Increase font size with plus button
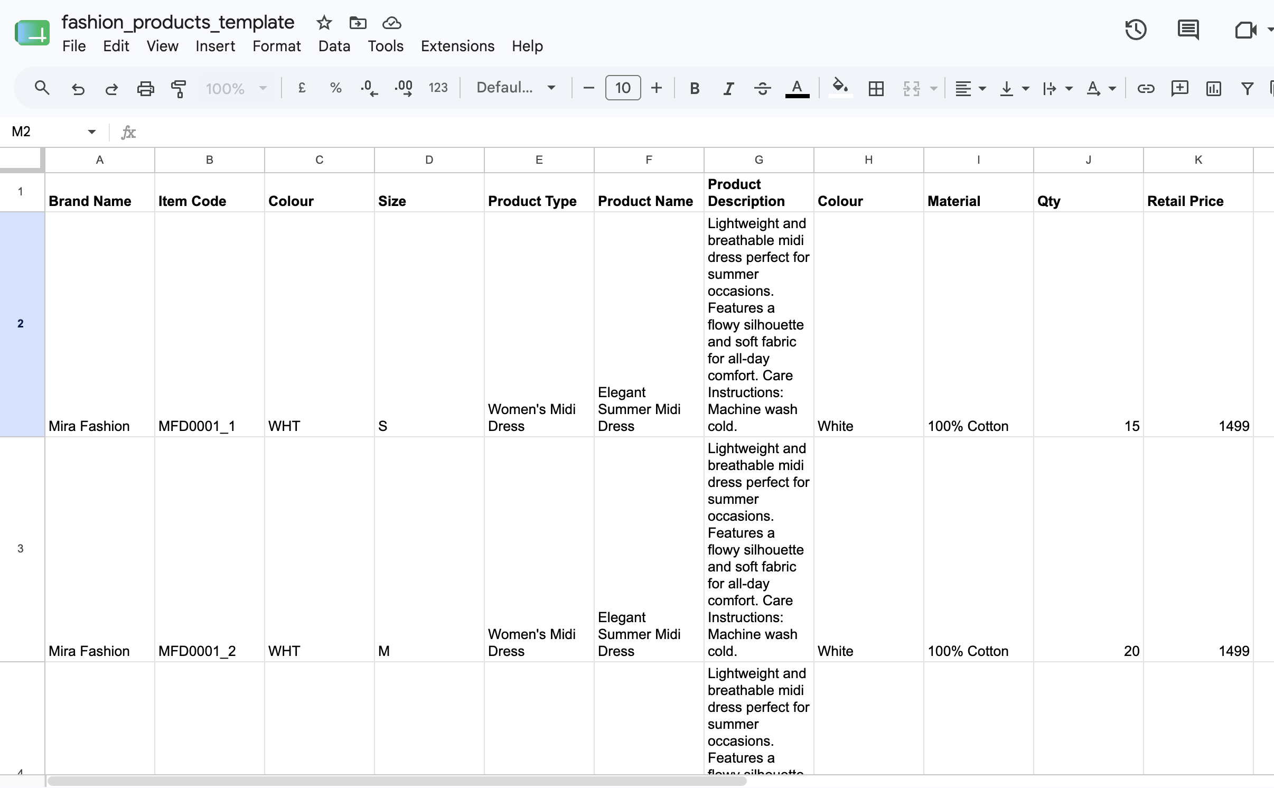 point(657,88)
